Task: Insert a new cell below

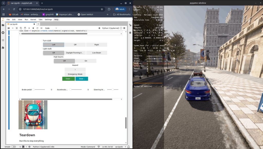Action: tap(12, 28)
